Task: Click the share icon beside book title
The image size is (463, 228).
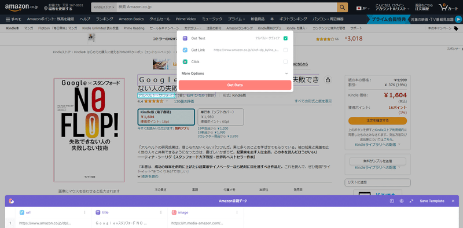Action: [328, 80]
